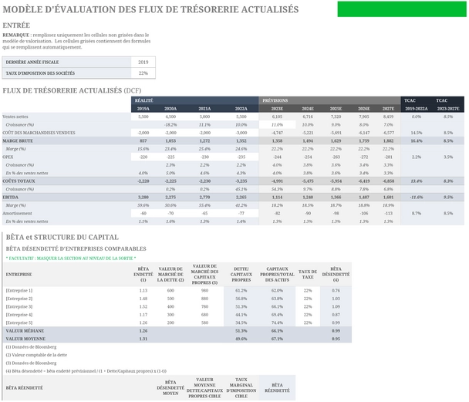
Task: Click the Amortissement row label
Action: (17, 214)
